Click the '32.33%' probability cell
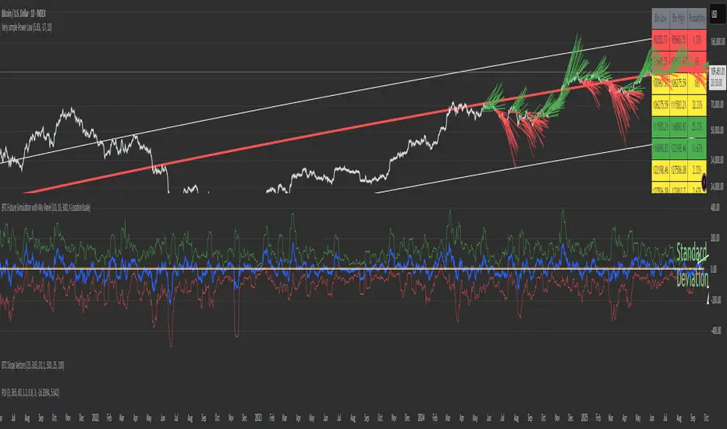This screenshot has width=727, height=429. coord(697,105)
